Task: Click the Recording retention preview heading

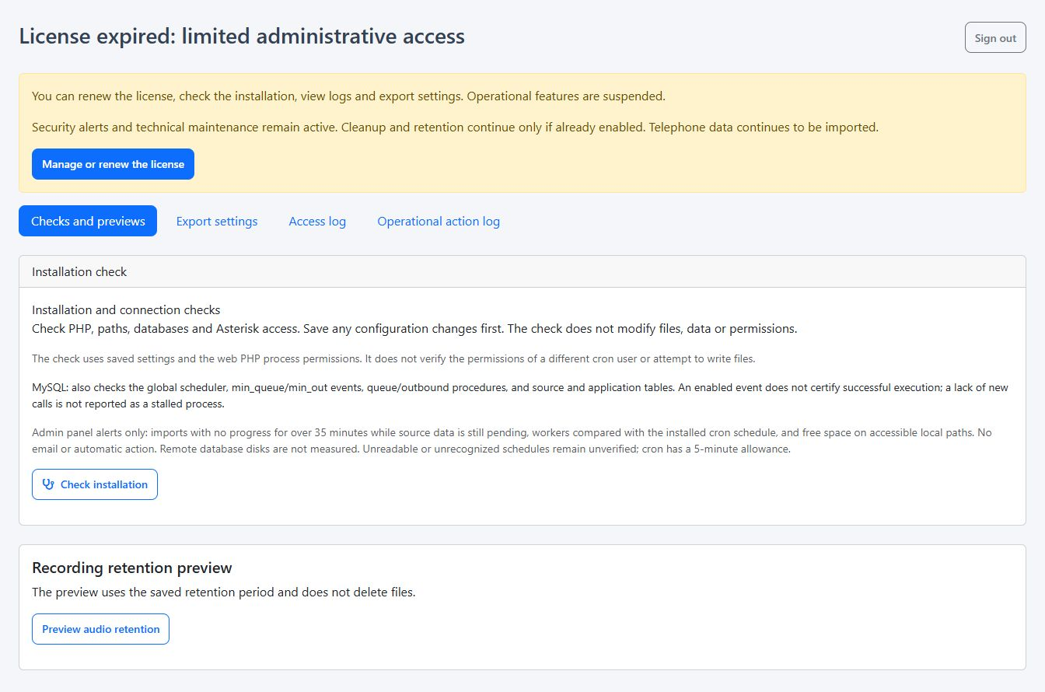Action: coord(132,568)
